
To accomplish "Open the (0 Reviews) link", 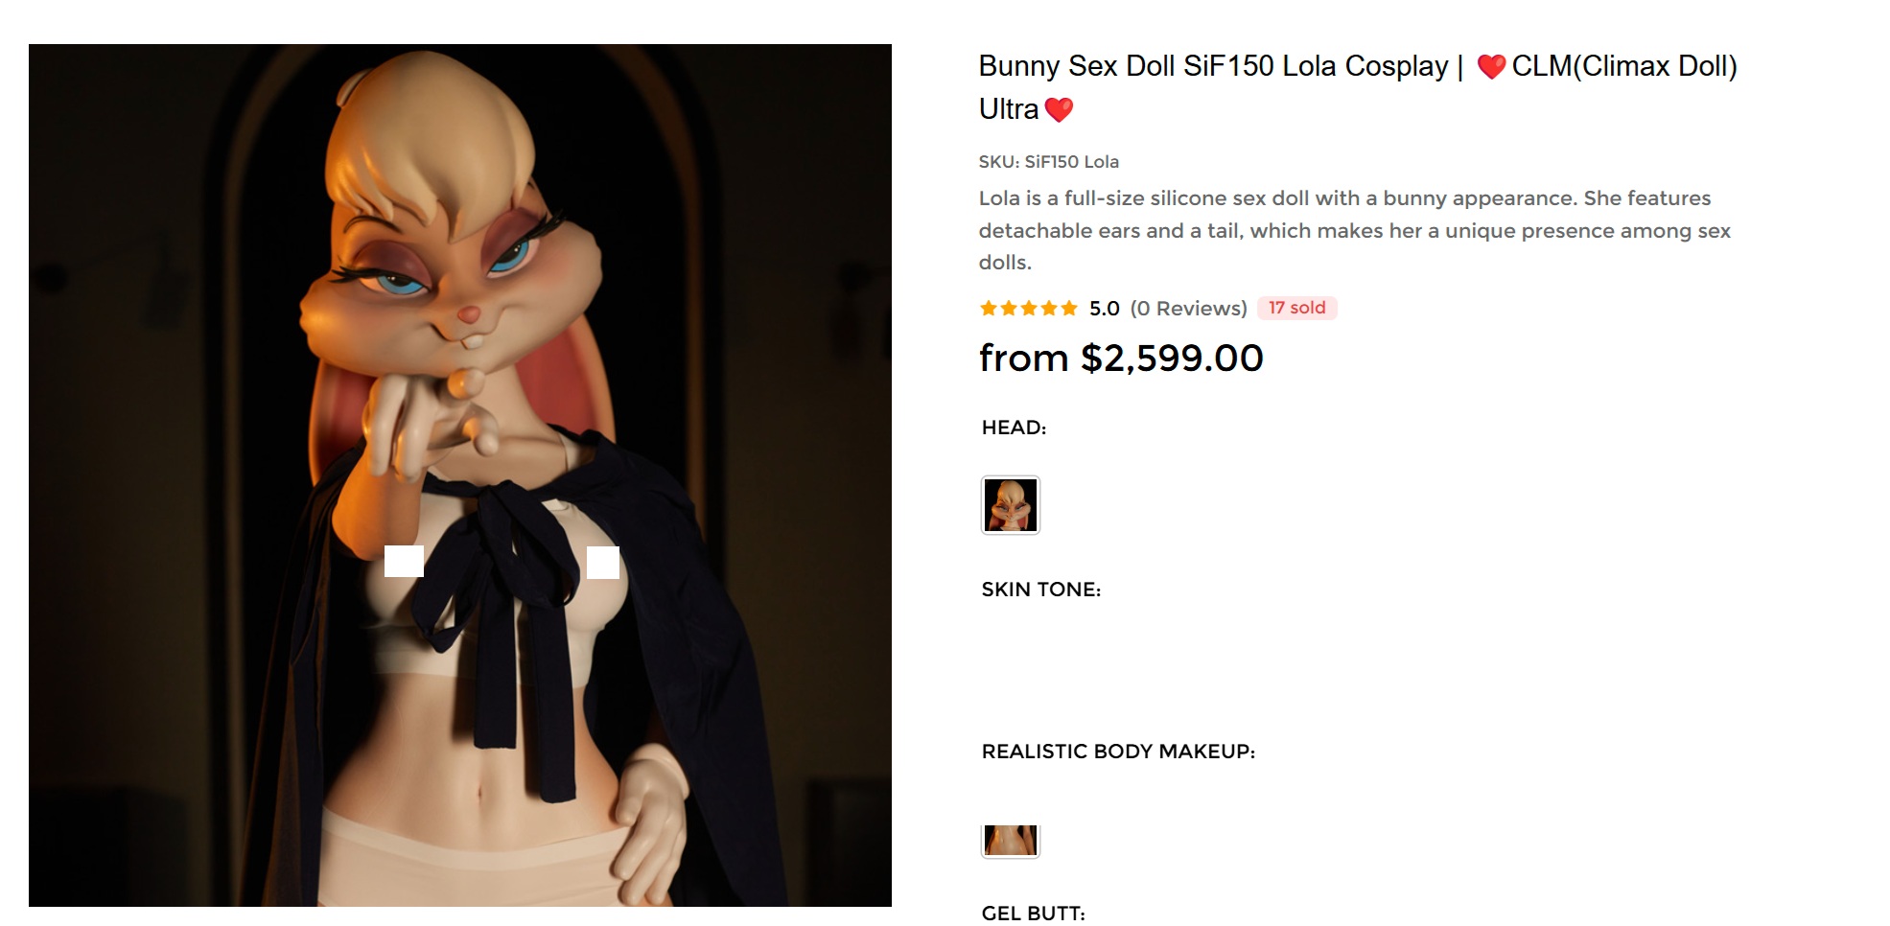I will (1188, 309).
